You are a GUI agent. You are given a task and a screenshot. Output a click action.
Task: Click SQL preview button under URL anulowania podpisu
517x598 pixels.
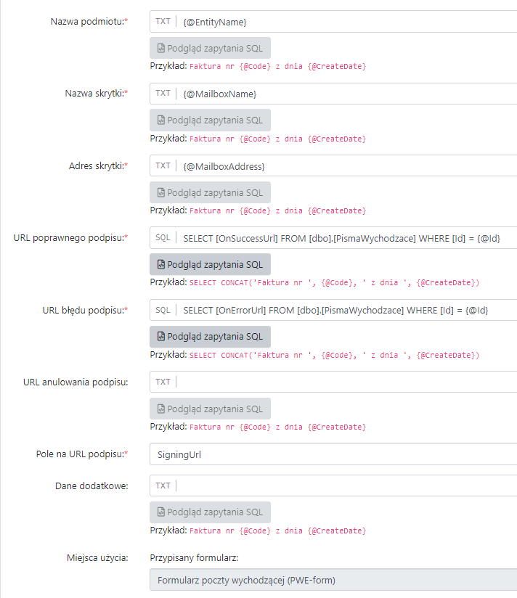[210, 409]
